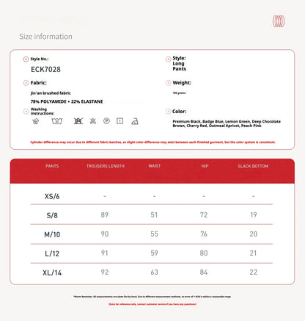Click the bullet next to Color label
This screenshot has height=321, width=305.
(168, 112)
